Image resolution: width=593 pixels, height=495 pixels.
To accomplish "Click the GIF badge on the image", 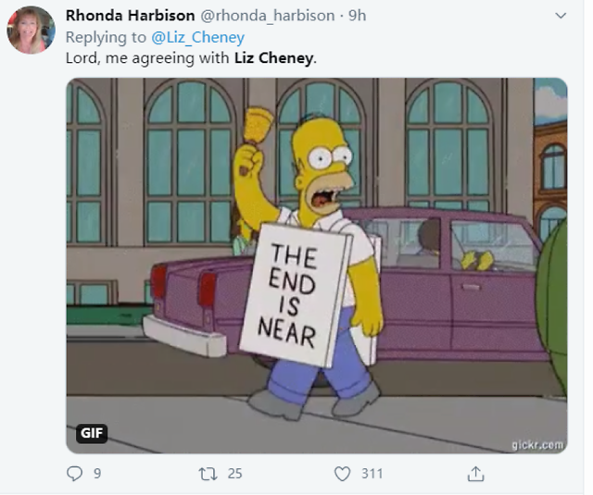I will [x=92, y=433].
